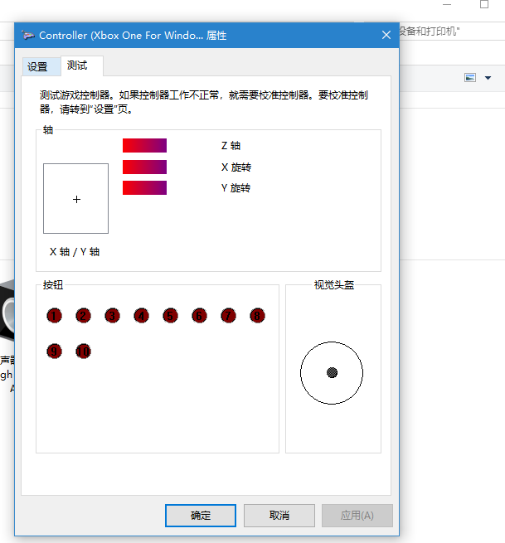Click the X 轴 / Y 轴 label
This screenshot has height=543, width=505.
point(75,252)
